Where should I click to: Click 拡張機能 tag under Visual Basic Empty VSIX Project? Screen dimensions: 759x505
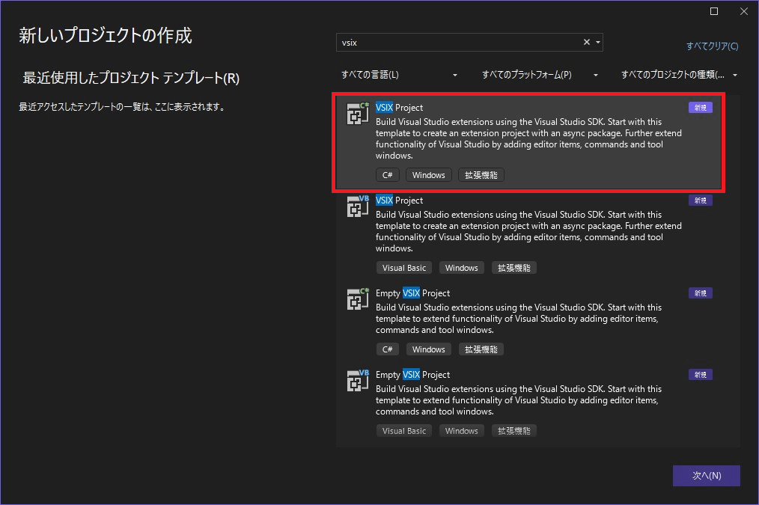click(514, 430)
